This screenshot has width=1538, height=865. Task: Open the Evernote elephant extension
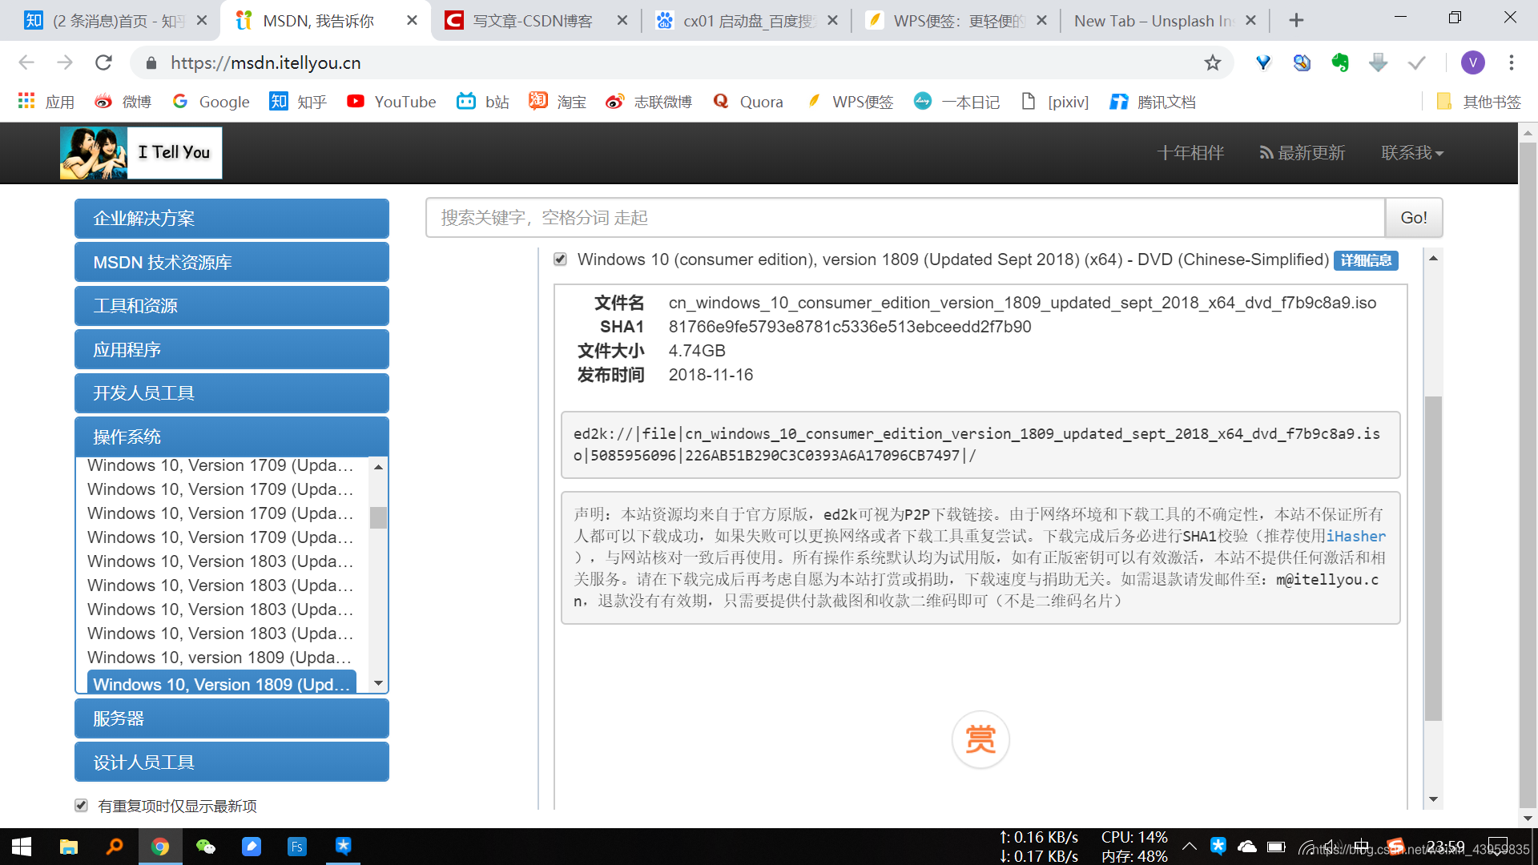click(1340, 62)
